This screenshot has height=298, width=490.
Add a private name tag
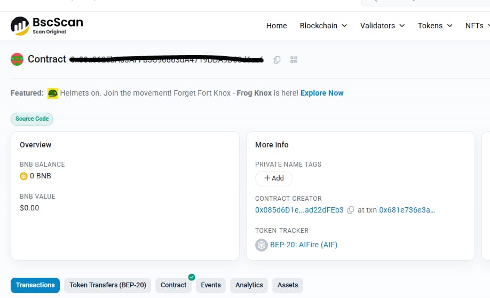[x=274, y=178]
